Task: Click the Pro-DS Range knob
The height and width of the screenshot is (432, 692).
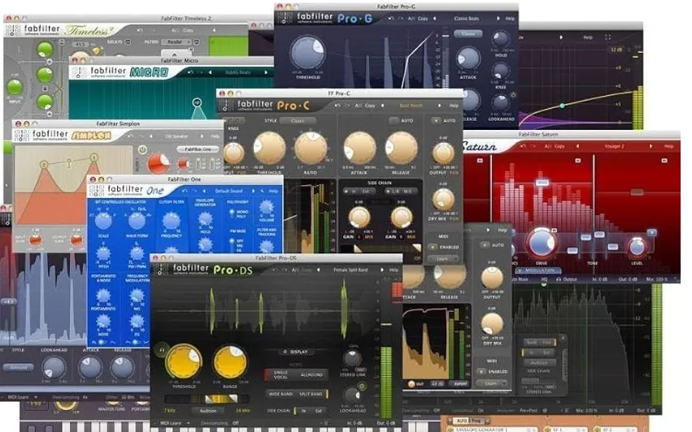Action: pos(229,362)
